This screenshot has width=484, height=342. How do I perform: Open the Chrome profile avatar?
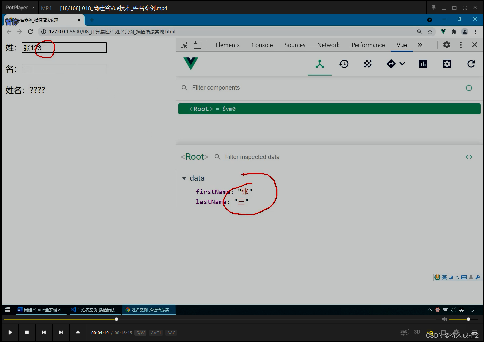pyautogui.click(x=465, y=32)
